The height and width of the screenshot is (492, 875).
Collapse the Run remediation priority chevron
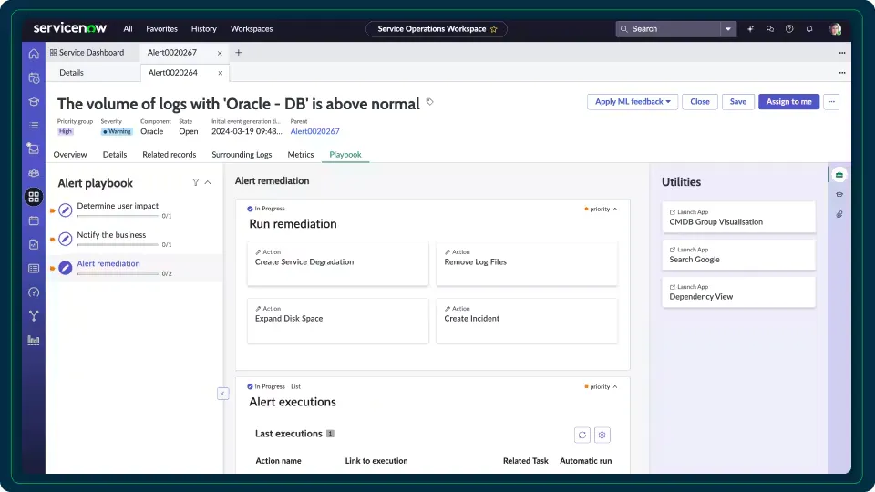click(615, 210)
